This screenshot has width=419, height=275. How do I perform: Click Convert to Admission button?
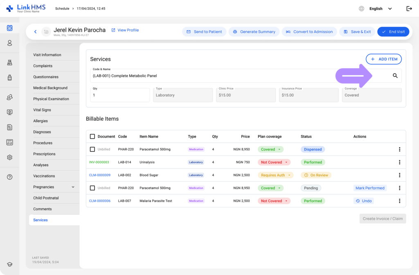(x=309, y=32)
